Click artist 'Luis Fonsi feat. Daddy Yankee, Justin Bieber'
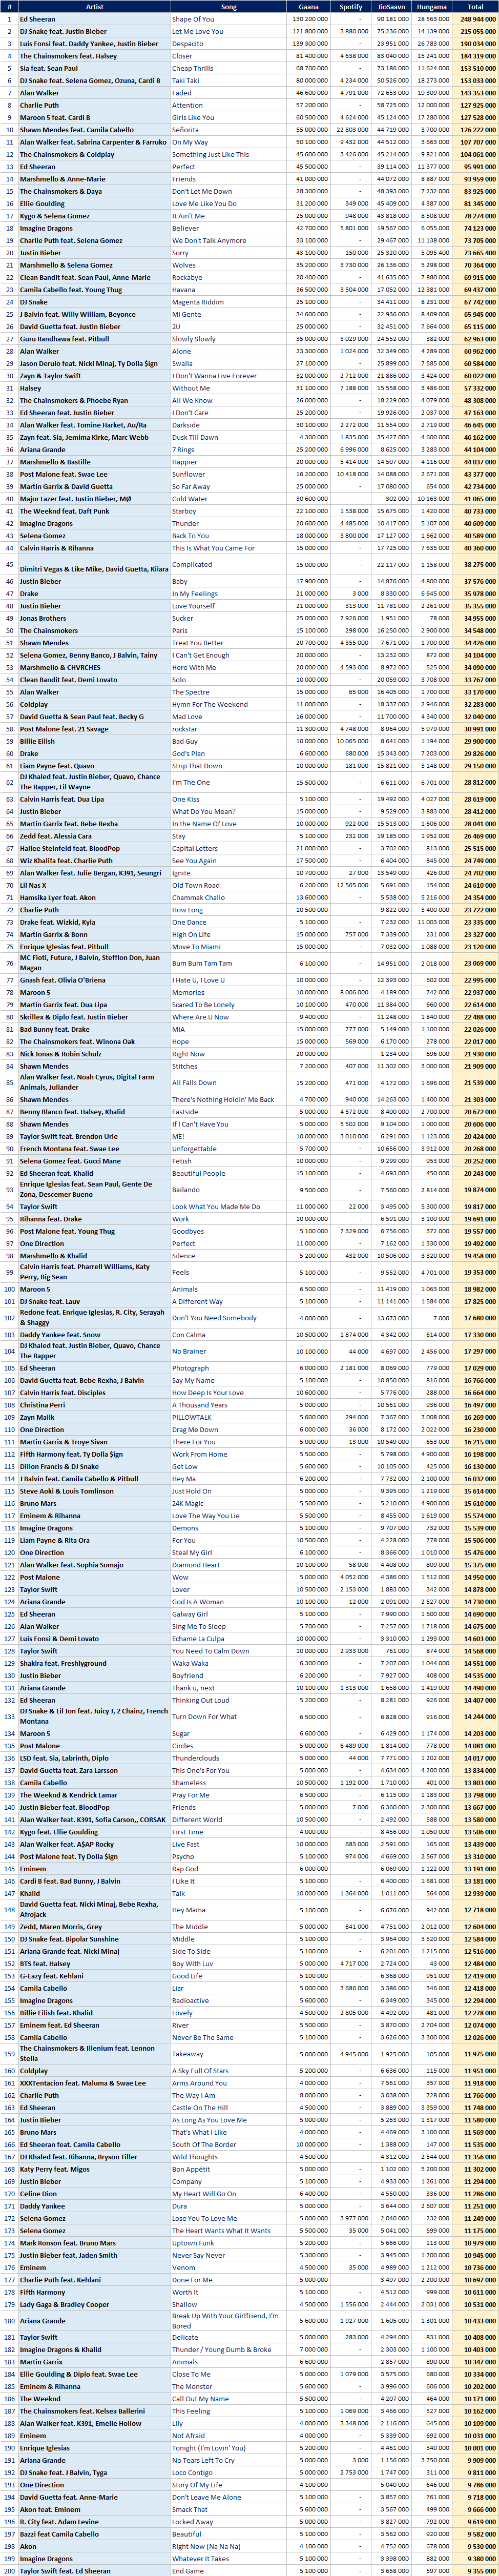This screenshot has height=2576, width=499. [x=94, y=44]
